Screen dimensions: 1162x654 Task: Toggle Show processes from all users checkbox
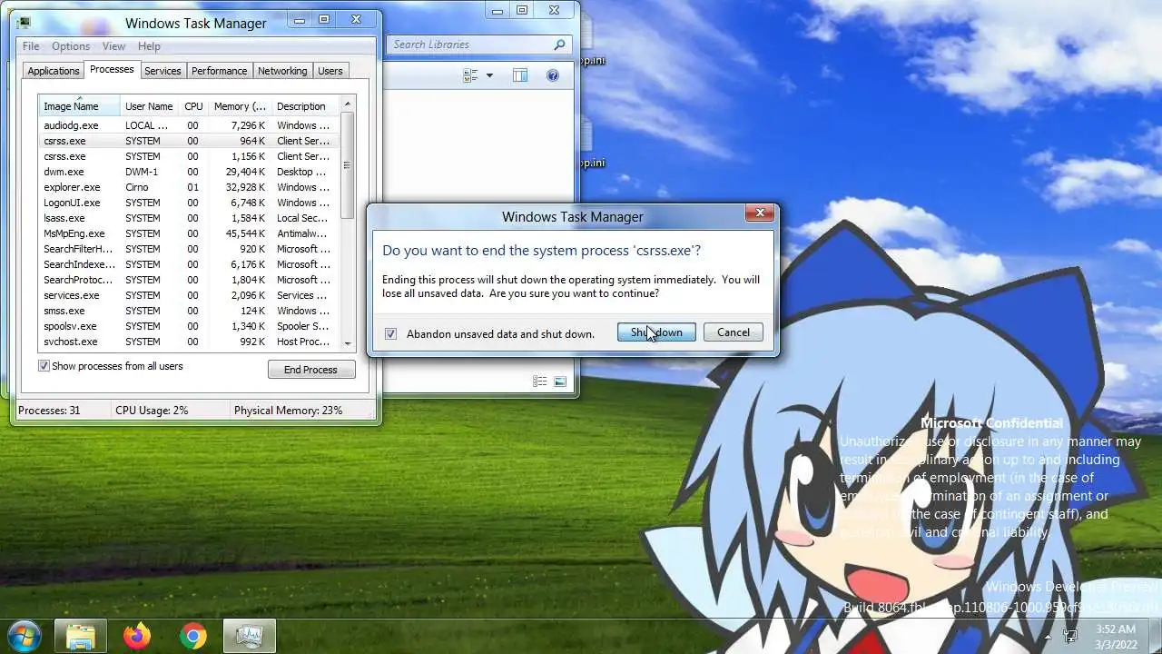click(x=44, y=366)
